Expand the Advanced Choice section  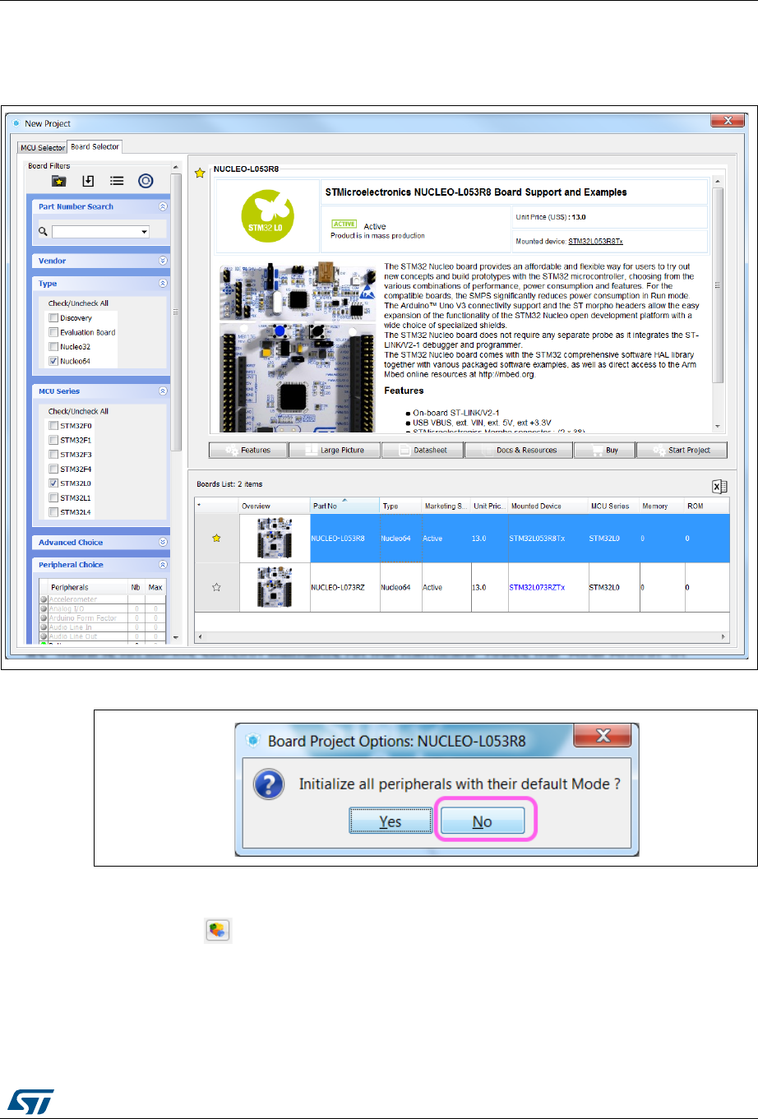(163, 542)
